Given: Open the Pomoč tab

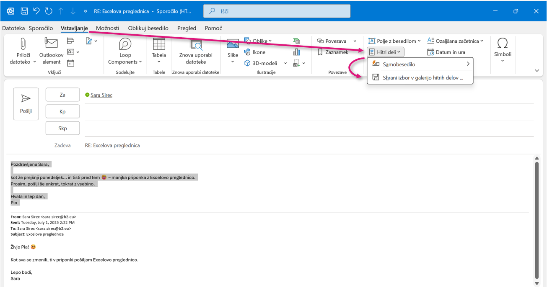Looking at the screenshot, I should point(213,28).
